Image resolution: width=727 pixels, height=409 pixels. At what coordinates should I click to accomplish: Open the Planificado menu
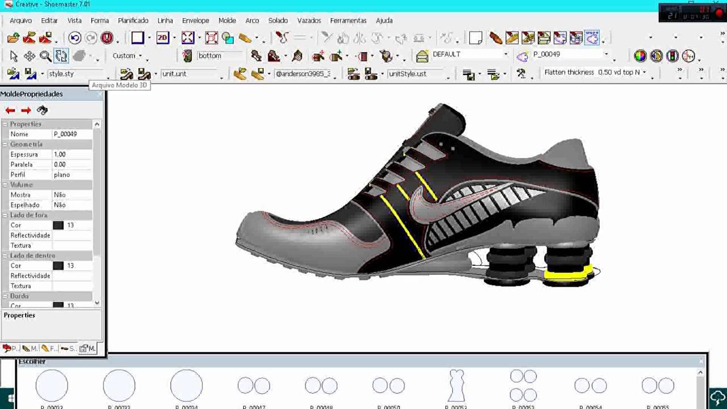[133, 20]
